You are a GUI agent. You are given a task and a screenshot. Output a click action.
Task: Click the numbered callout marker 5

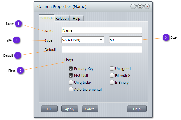point(20,70)
